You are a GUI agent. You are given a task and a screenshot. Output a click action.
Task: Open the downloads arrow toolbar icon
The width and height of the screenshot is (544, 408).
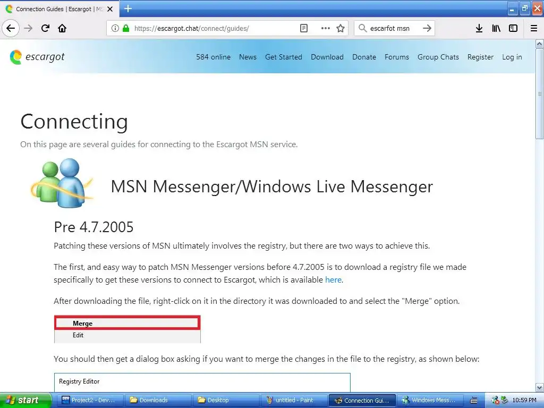[479, 28]
